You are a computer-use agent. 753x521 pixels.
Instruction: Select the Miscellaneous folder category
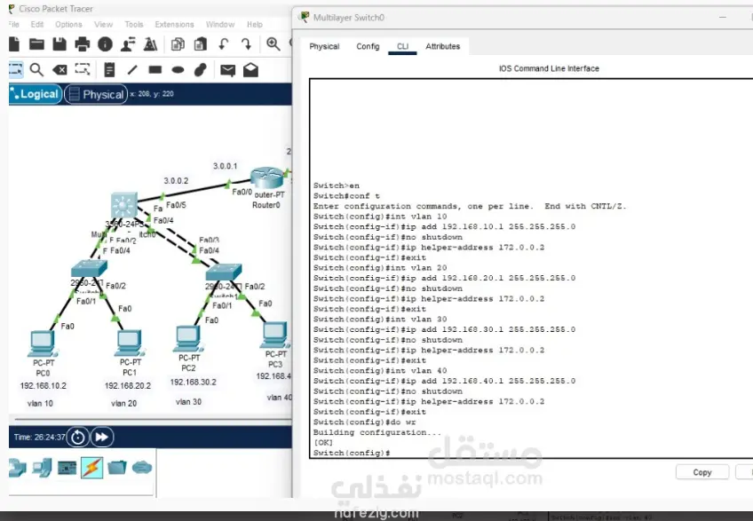coord(117,467)
